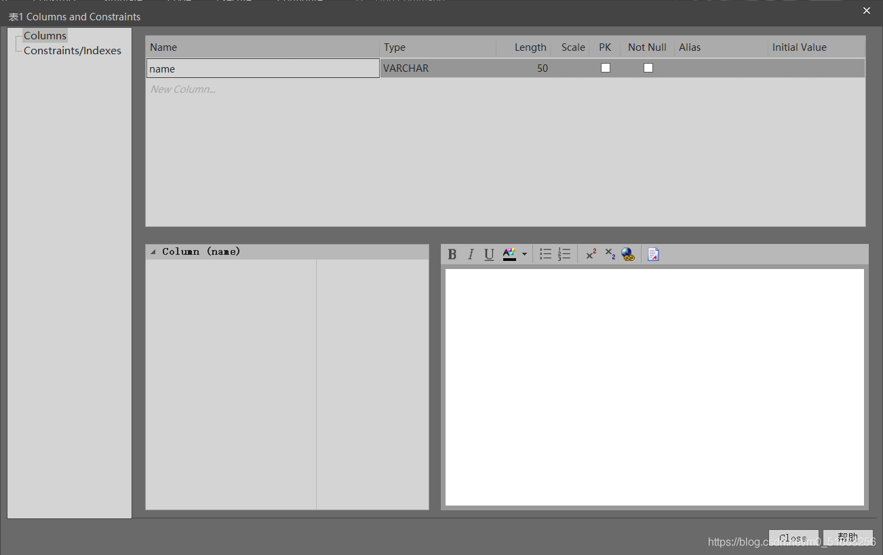The width and height of the screenshot is (883, 555).
Task: Click the name column name field
Action: (263, 68)
